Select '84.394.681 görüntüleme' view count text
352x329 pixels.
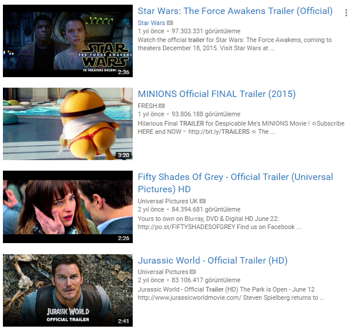(x=206, y=209)
